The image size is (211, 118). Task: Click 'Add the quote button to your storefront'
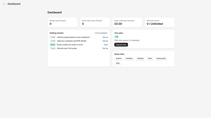(73, 37)
